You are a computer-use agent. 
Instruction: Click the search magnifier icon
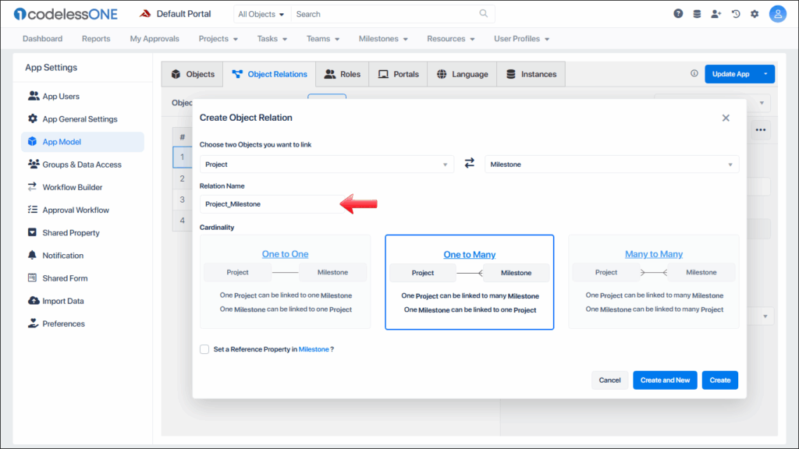(484, 14)
